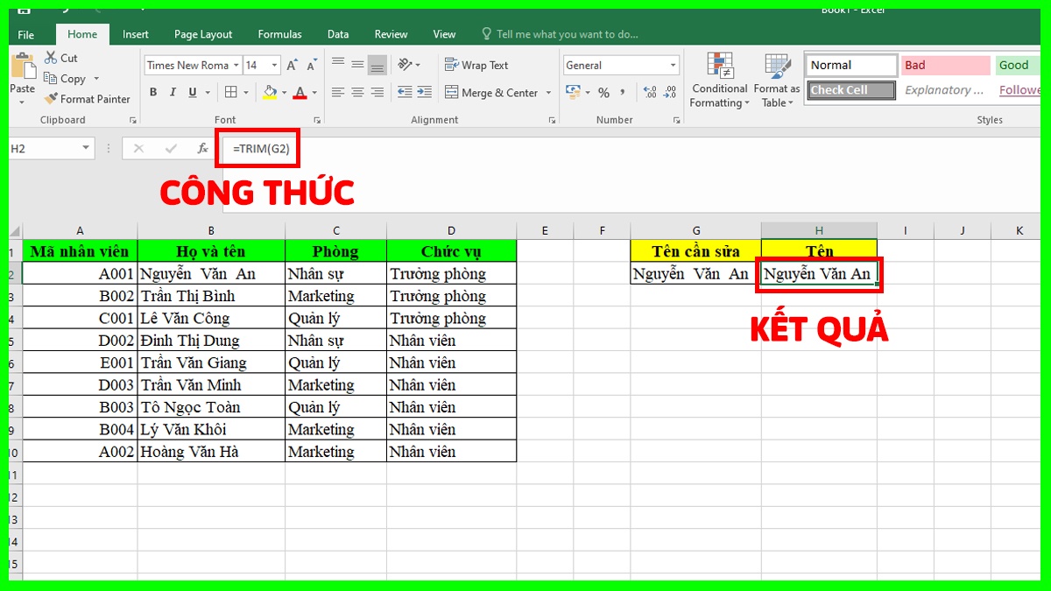Apply the Explanatory cell style
Viewport: 1051px width, 591px height.
click(946, 90)
